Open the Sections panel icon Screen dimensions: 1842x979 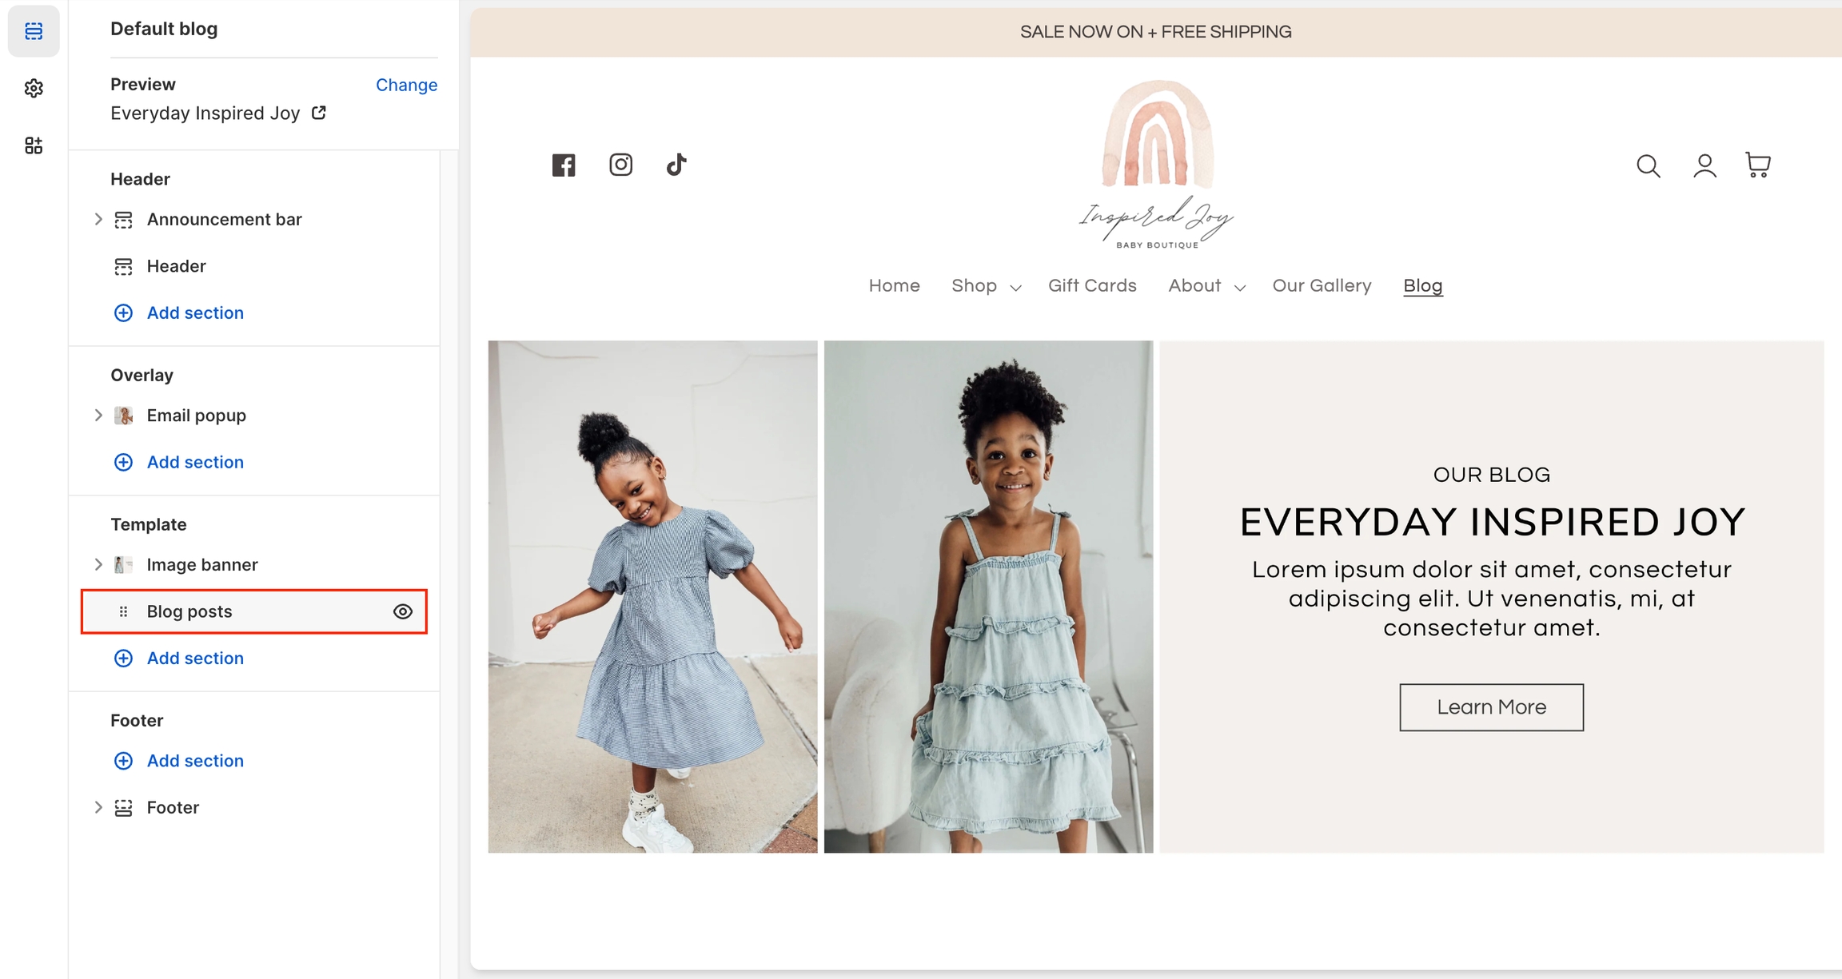tap(34, 31)
